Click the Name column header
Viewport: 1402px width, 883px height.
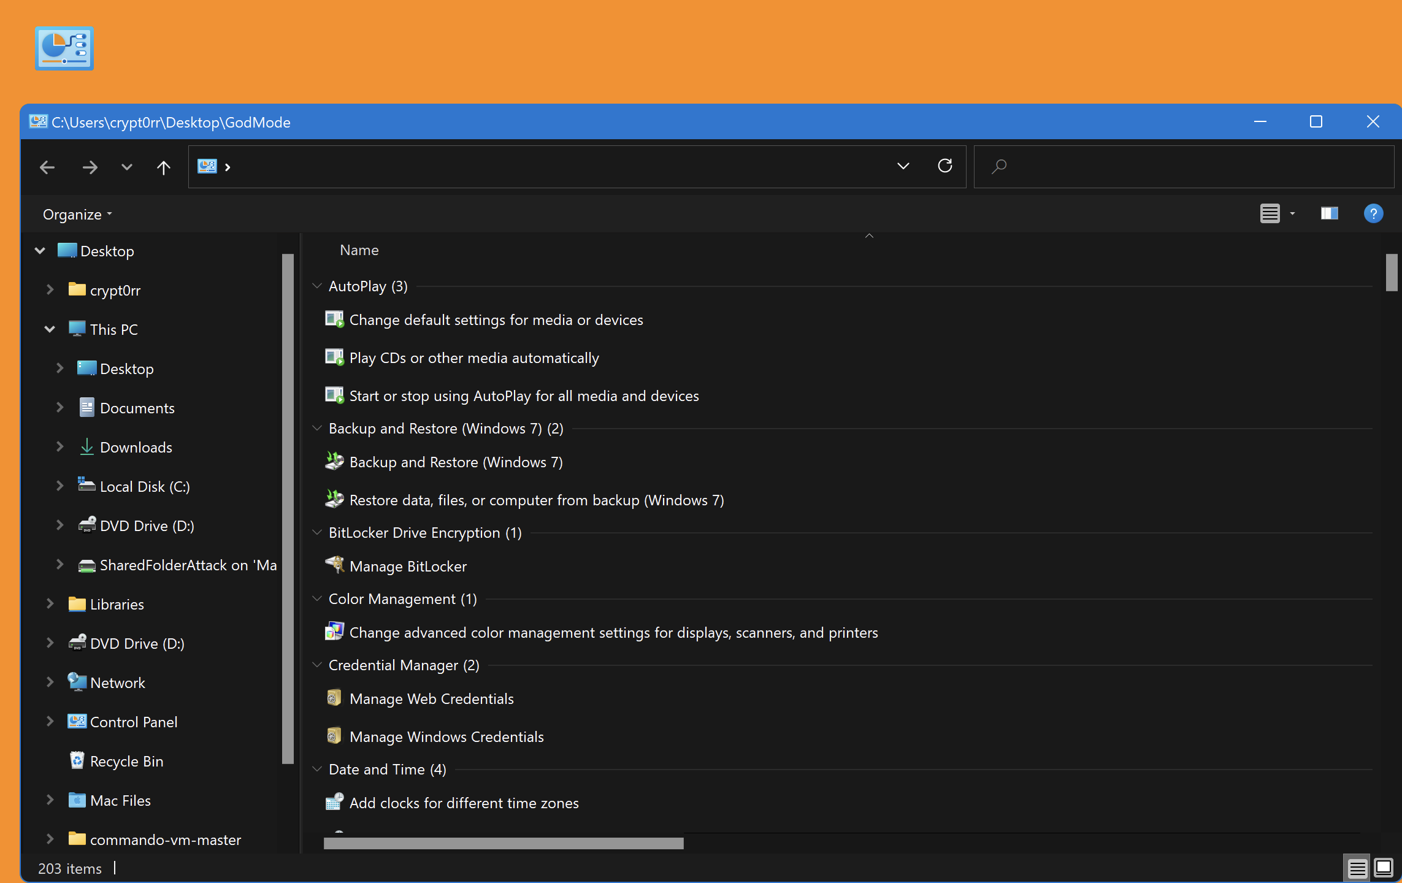(x=359, y=250)
